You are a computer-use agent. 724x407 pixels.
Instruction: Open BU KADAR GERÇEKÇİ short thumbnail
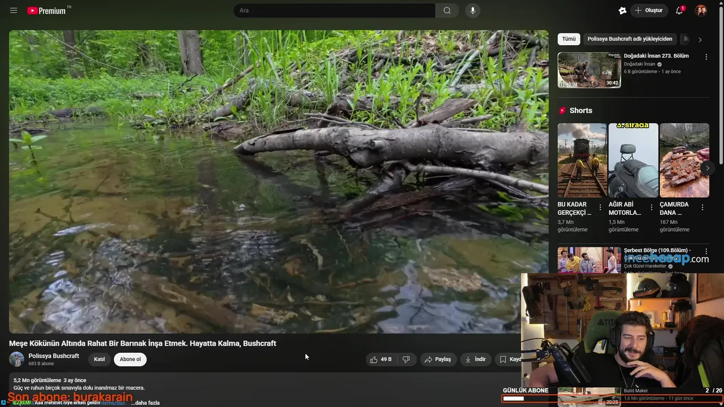coord(582,160)
